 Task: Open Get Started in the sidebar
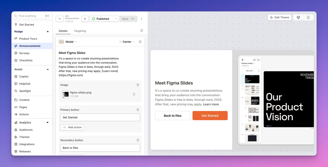(32, 25)
